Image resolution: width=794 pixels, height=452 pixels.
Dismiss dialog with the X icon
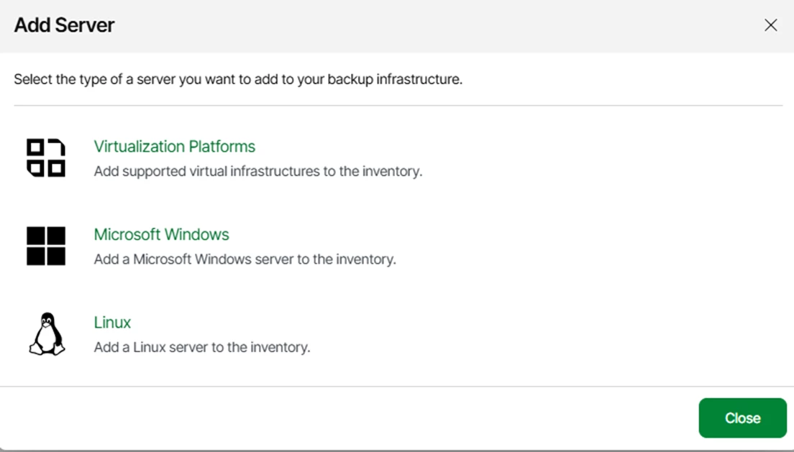click(x=771, y=25)
